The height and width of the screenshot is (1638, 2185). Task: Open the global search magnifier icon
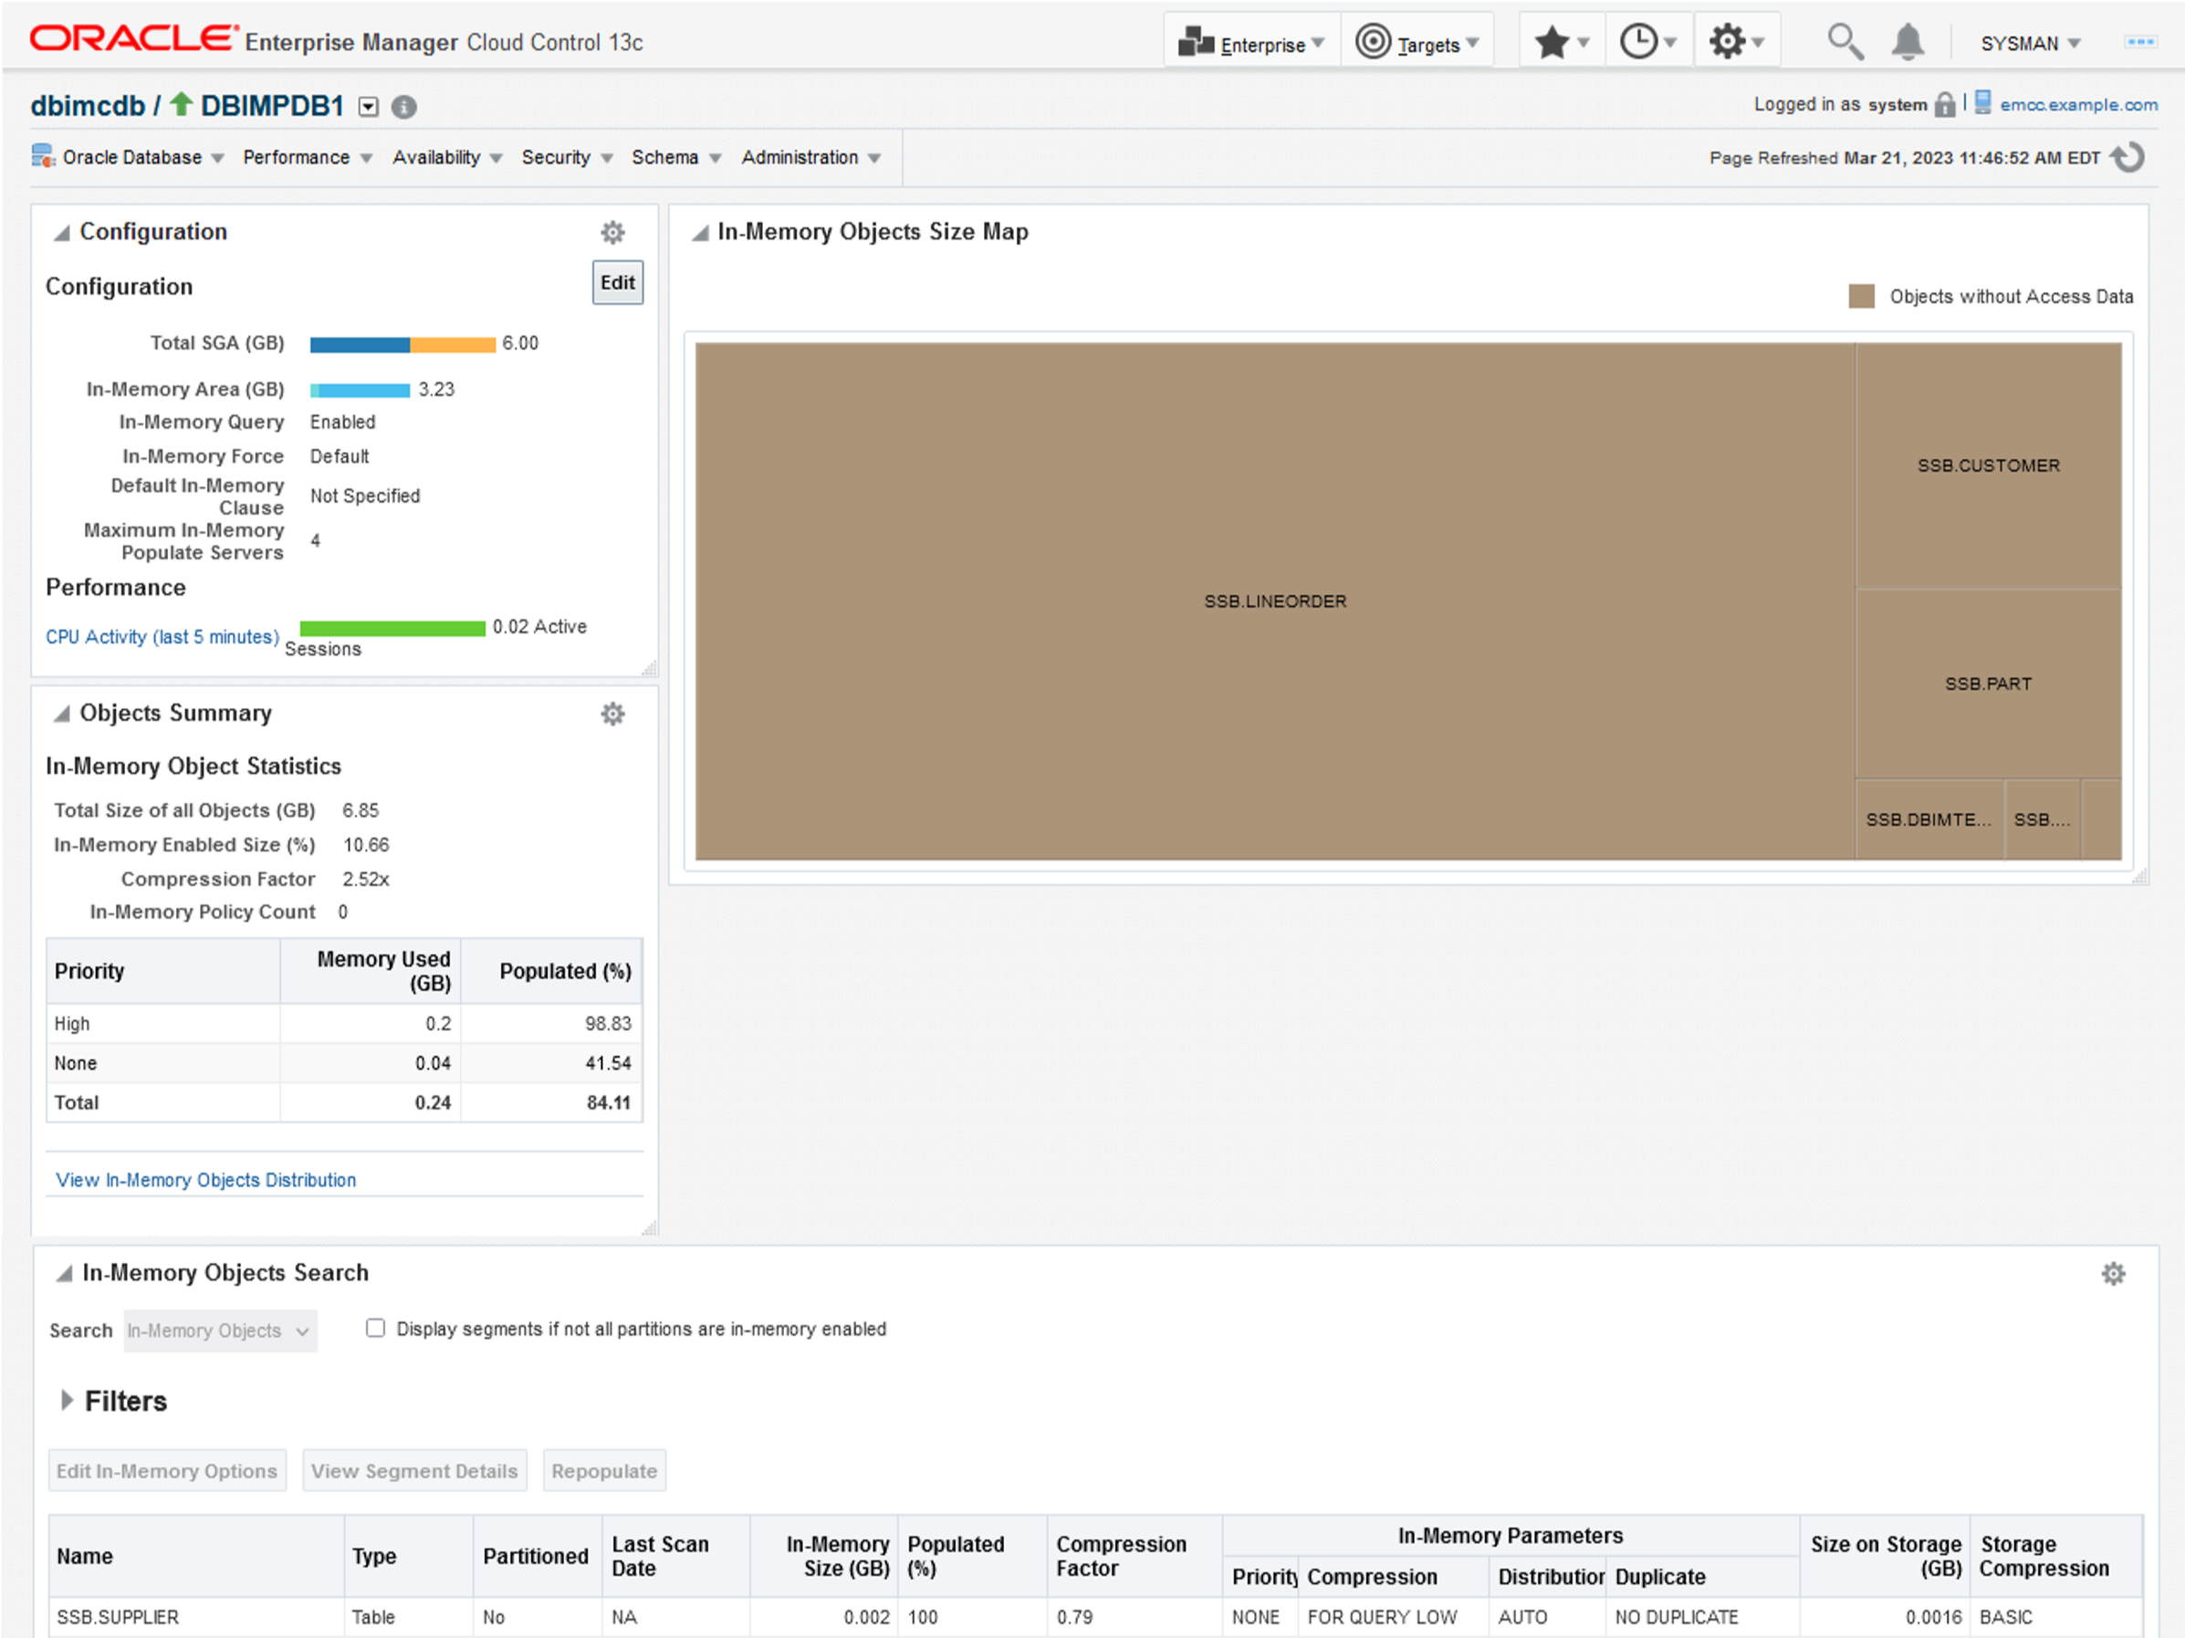pos(1845,41)
